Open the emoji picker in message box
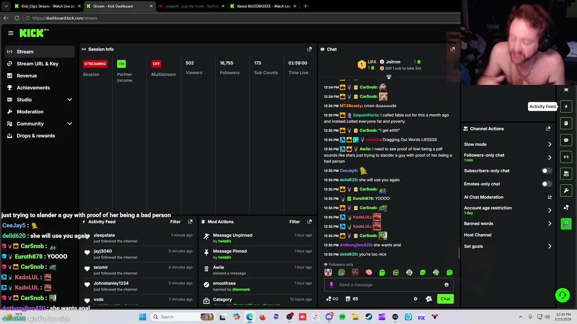The width and height of the screenshot is (577, 324). pos(446,285)
